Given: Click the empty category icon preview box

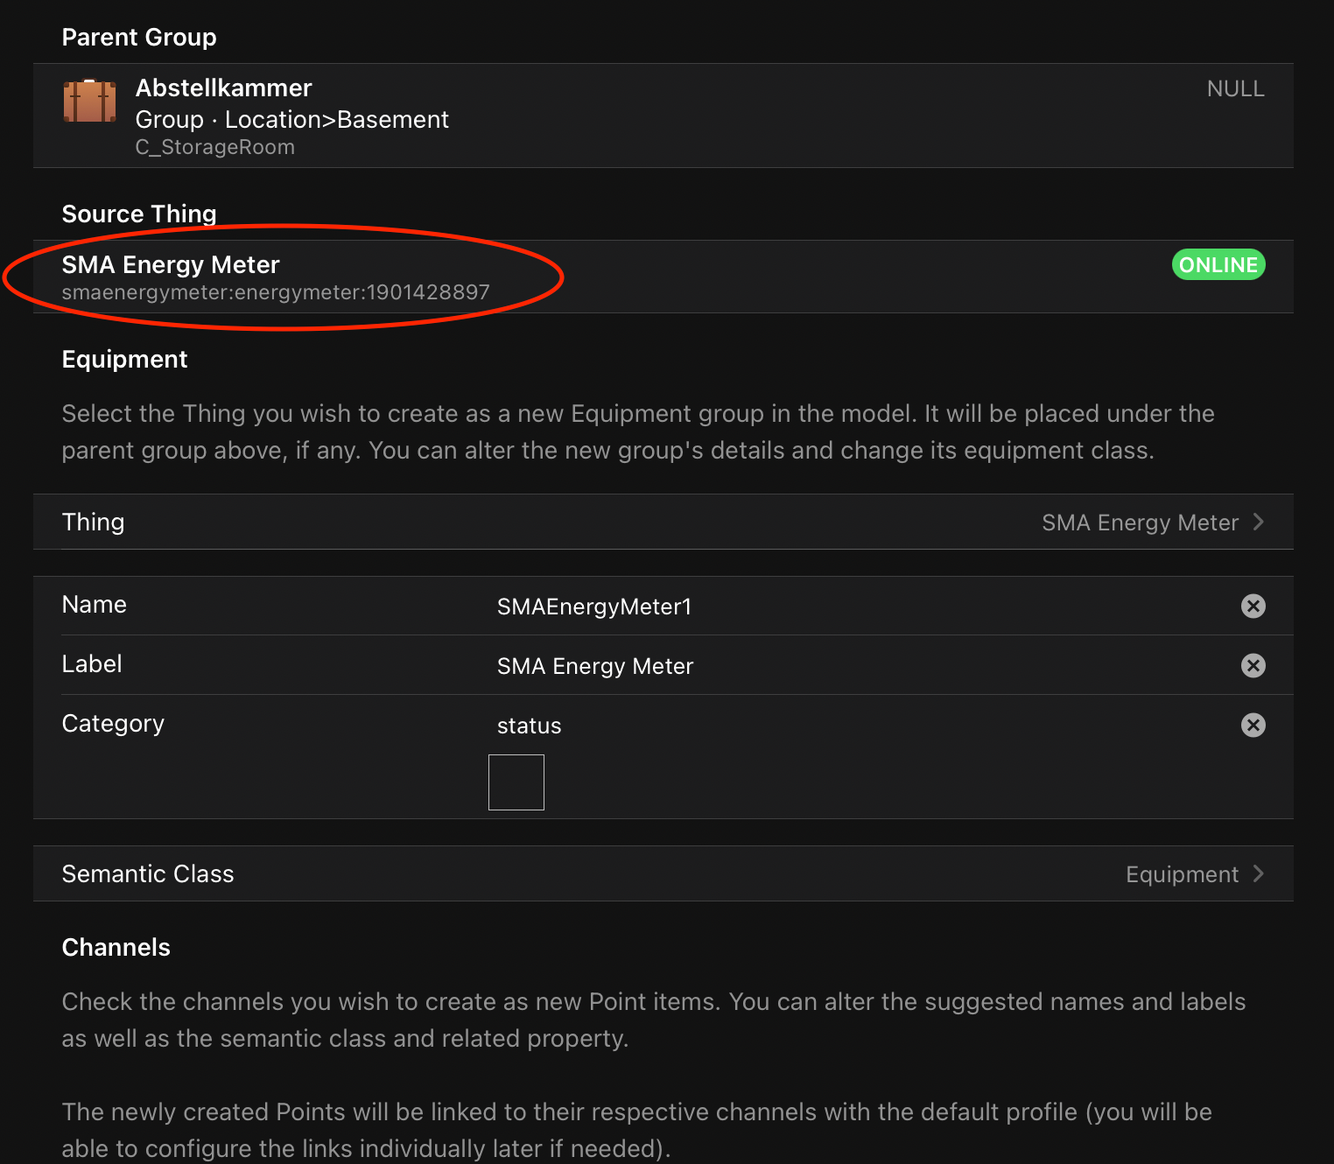Looking at the screenshot, I should tap(516, 782).
